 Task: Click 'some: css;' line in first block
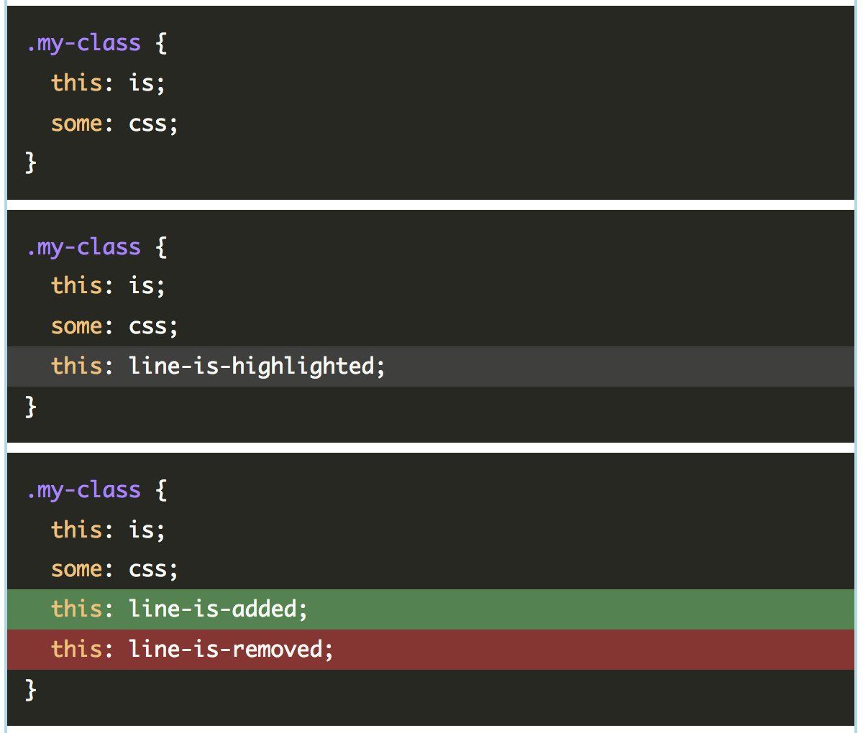(114, 124)
